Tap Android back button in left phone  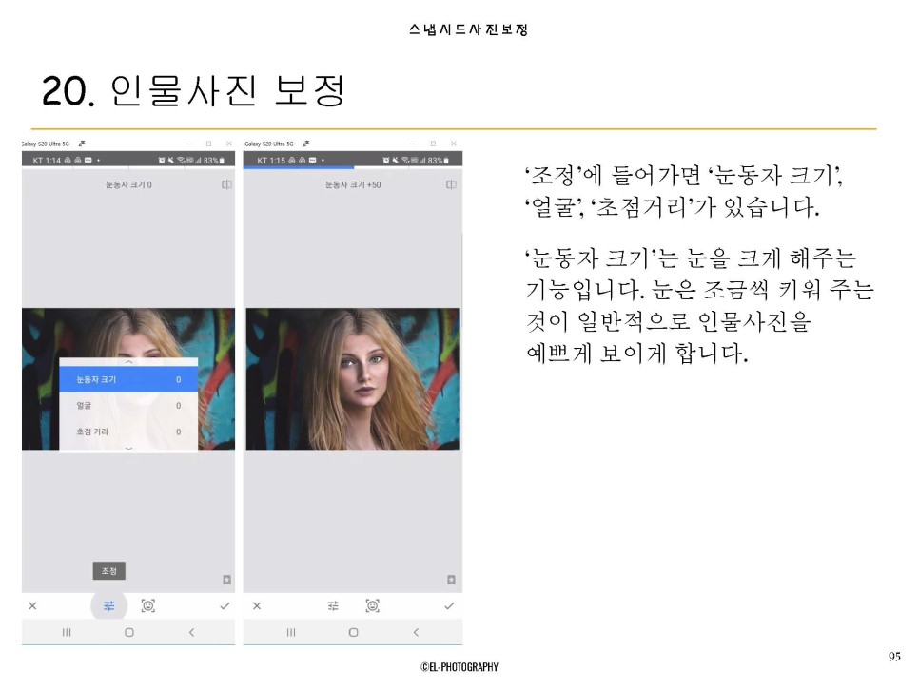(191, 632)
